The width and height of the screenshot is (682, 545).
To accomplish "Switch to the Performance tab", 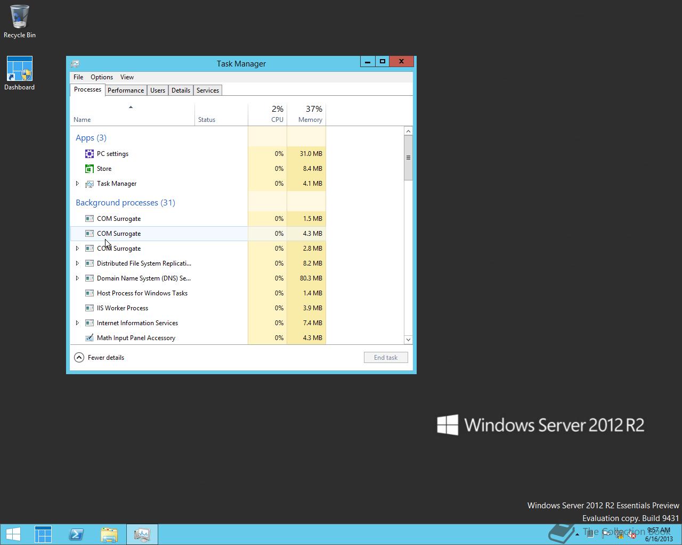I will pos(126,90).
